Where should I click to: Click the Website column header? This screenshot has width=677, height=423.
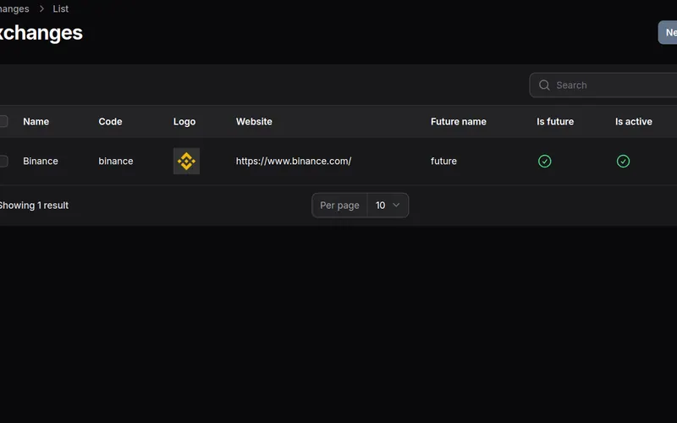[254, 122]
